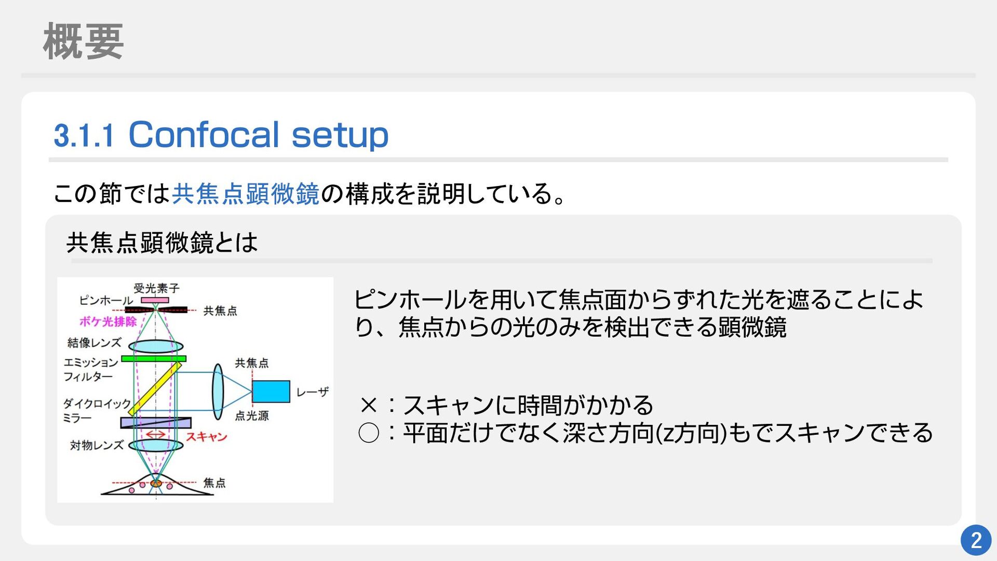Click the red scan double arrow
The height and width of the screenshot is (561, 997).
pos(155,434)
